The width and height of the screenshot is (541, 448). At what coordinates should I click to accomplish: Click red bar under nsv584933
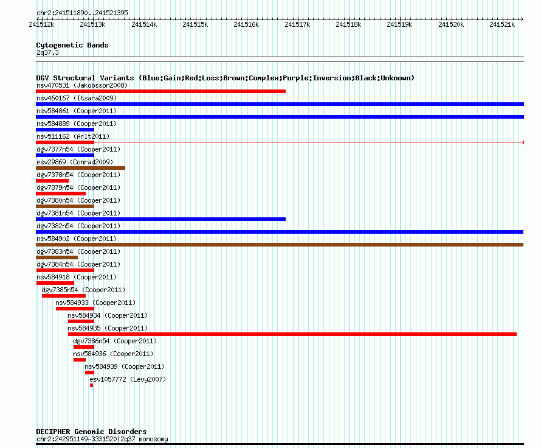point(75,309)
